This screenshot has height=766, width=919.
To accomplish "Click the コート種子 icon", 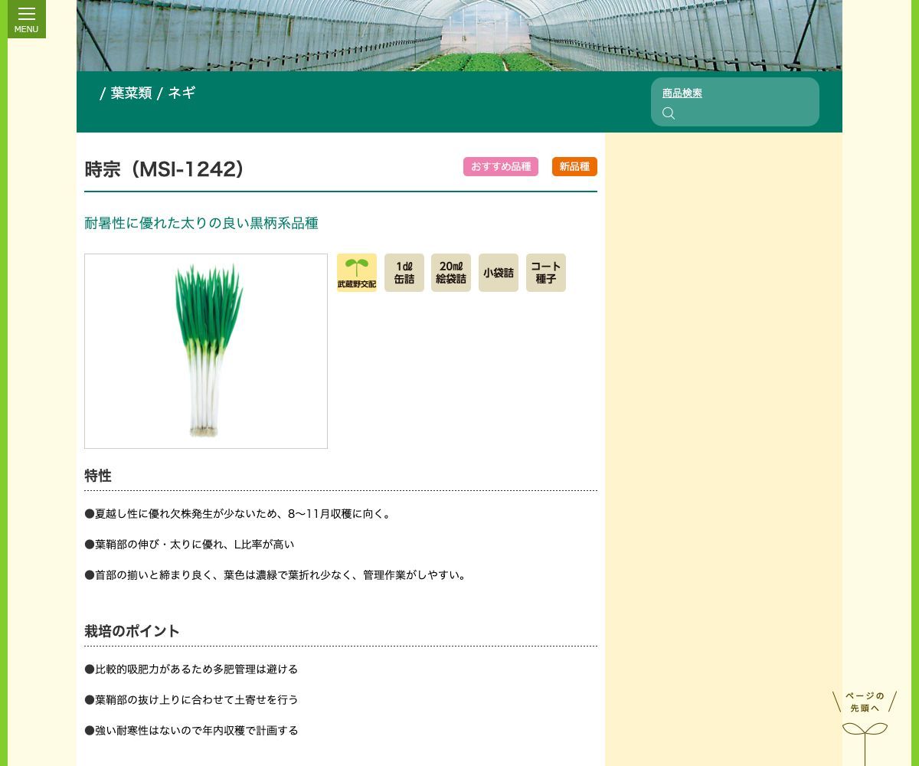I will click(x=546, y=273).
